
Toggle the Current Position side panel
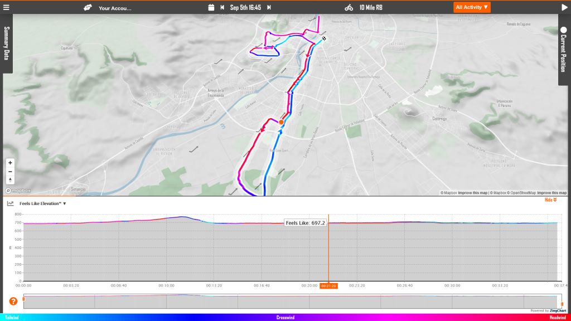(x=563, y=50)
